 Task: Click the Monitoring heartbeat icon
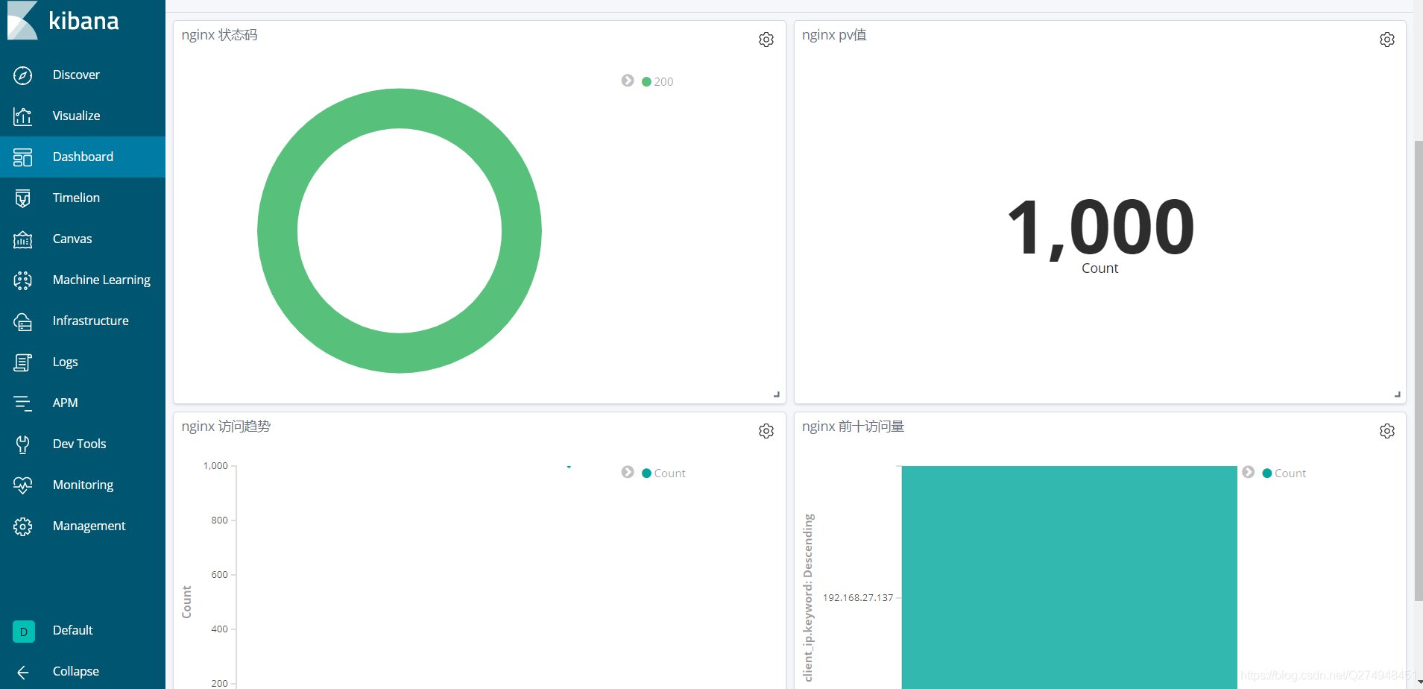point(23,485)
